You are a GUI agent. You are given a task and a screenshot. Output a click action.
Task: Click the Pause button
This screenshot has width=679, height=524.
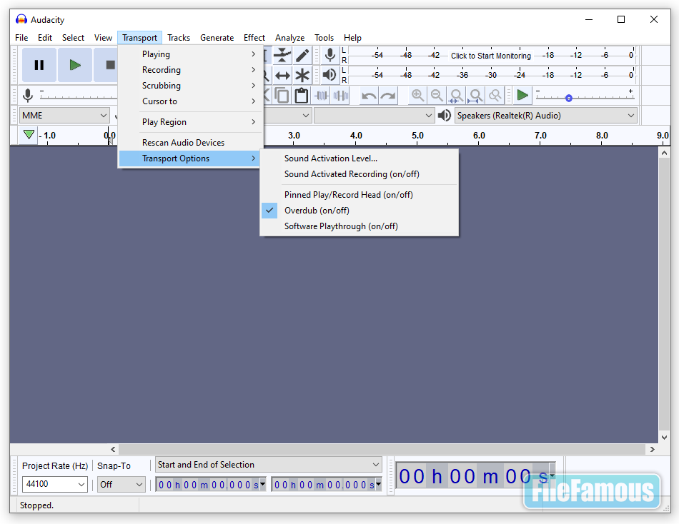pos(39,65)
